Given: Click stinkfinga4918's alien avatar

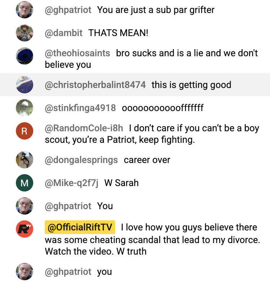Looking at the screenshot, I should point(25,107).
